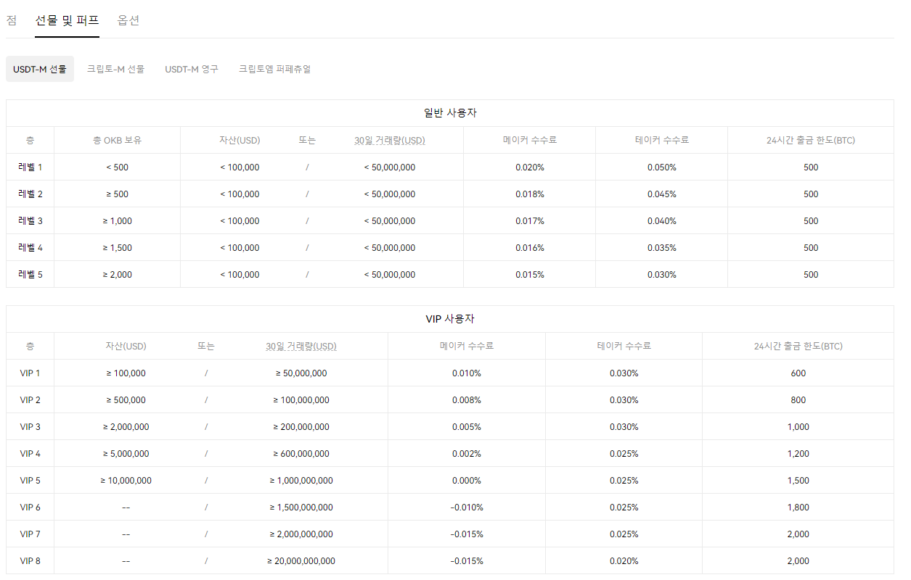This screenshot has width=911, height=580.
Task: Select the 레벨 4 row label
Action: pos(30,248)
